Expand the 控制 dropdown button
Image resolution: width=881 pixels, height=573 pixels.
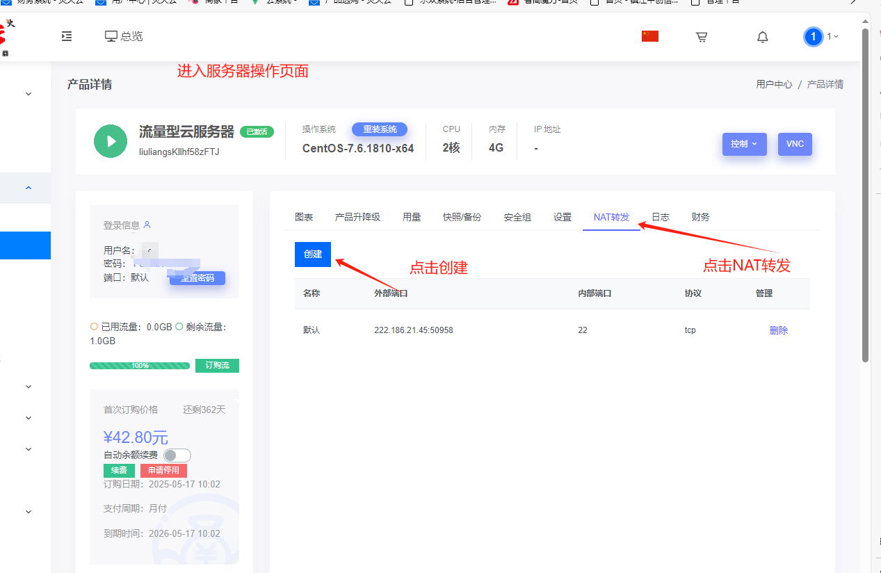tap(744, 144)
